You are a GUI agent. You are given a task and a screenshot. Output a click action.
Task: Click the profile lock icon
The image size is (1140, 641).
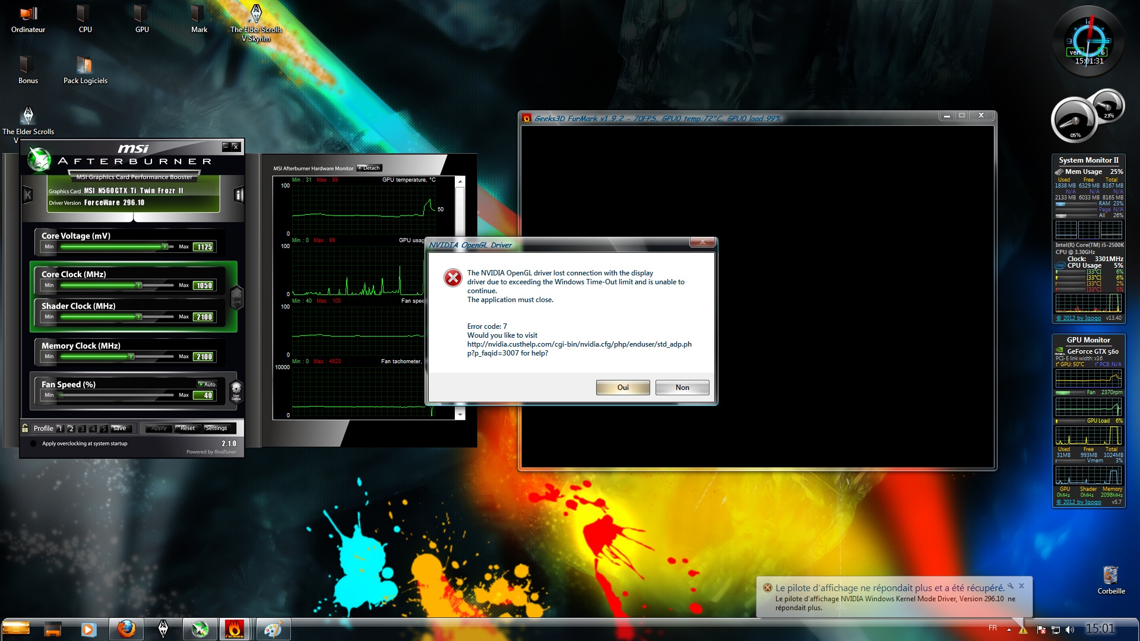pyautogui.click(x=25, y=428)
